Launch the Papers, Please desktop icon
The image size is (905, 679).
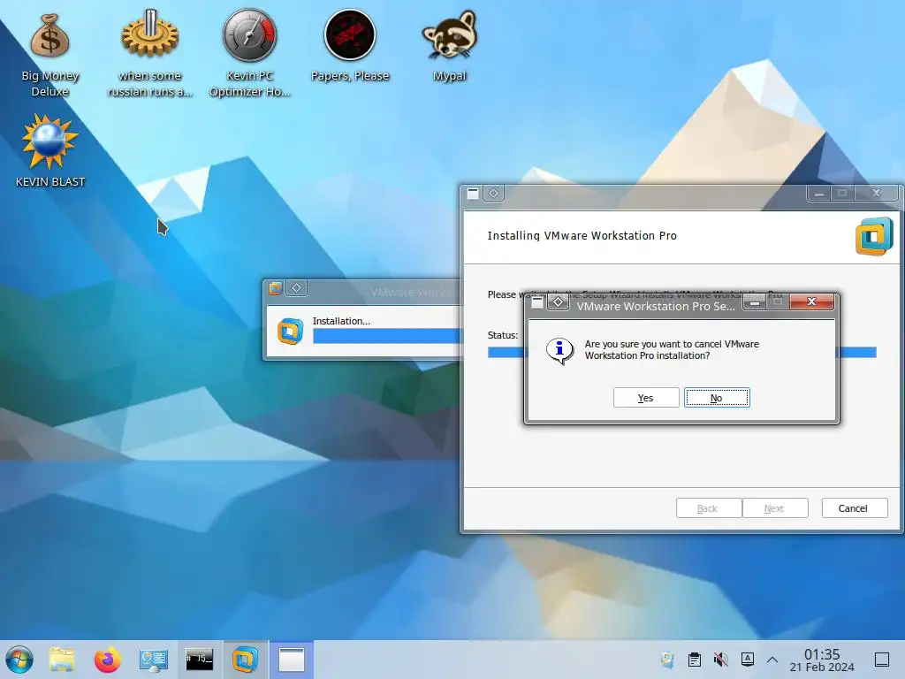350,48
